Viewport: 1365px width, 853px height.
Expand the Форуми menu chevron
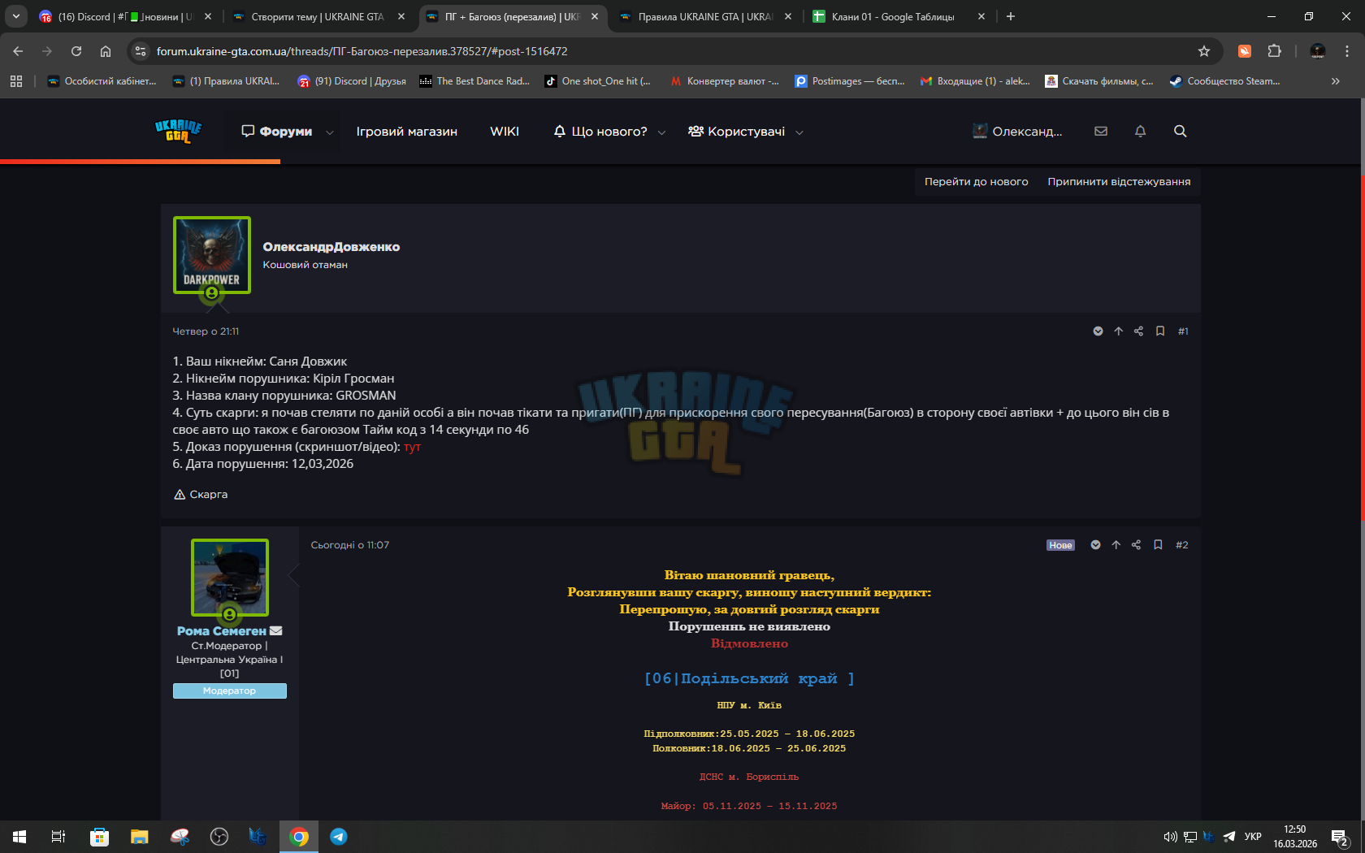coord(330,132)
